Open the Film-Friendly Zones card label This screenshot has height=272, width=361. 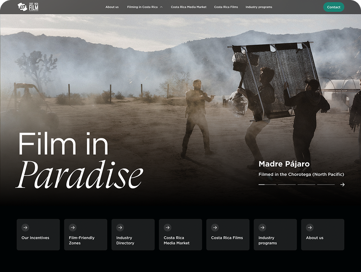coord(81,240)
